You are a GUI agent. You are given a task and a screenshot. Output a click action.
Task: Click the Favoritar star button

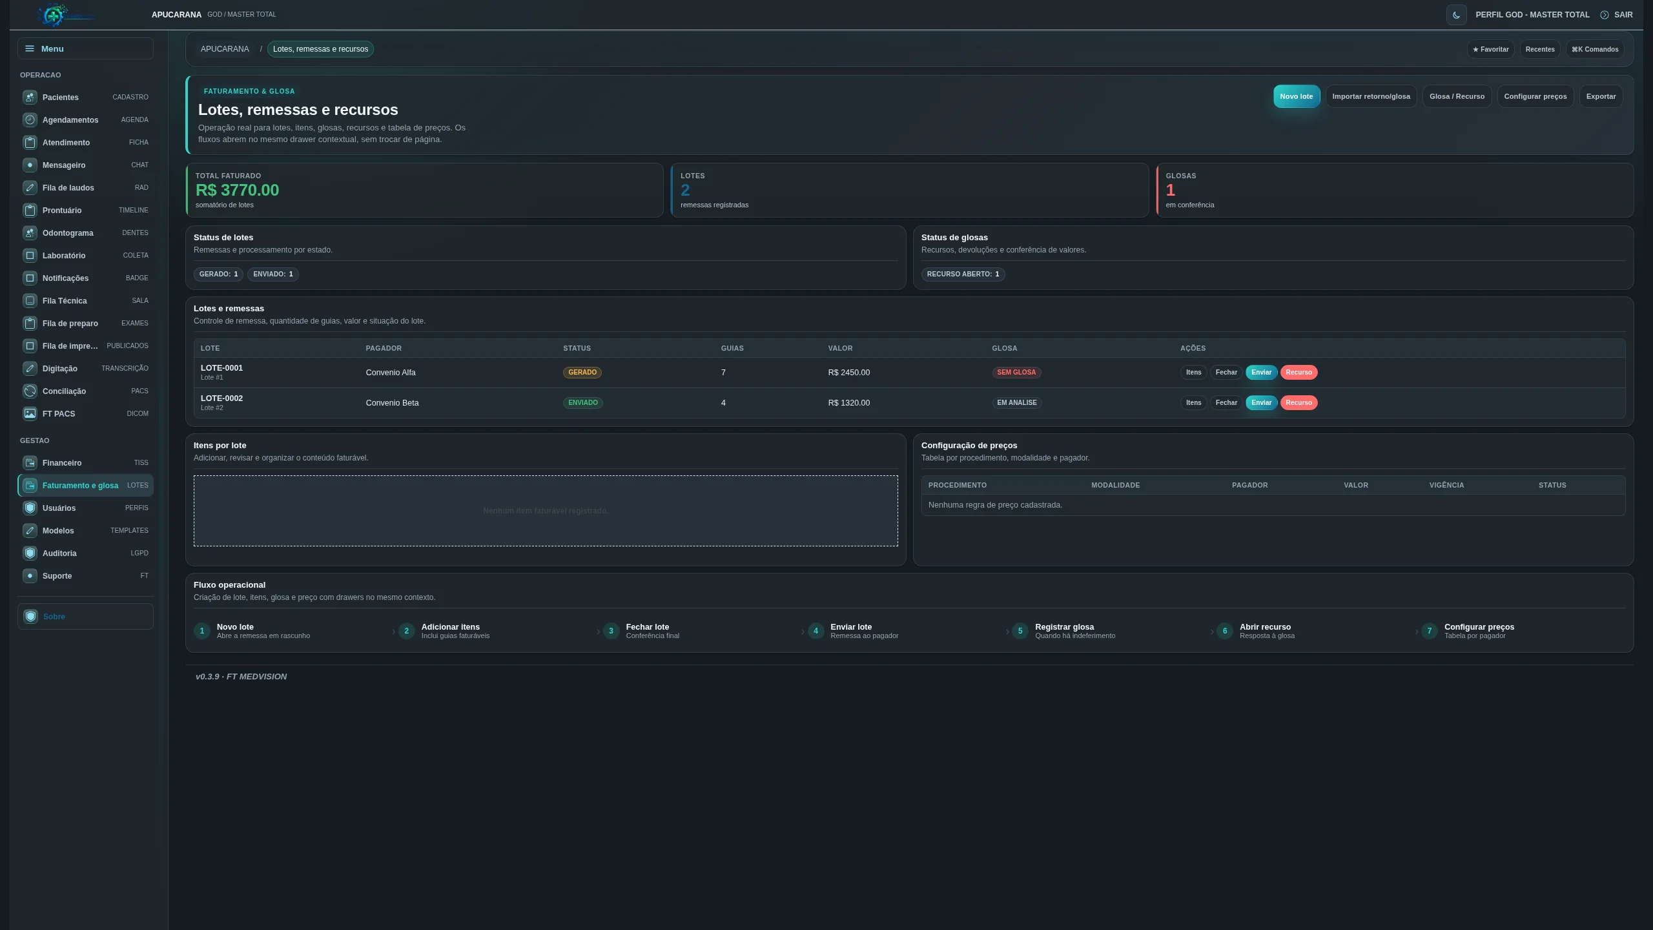1490,49
